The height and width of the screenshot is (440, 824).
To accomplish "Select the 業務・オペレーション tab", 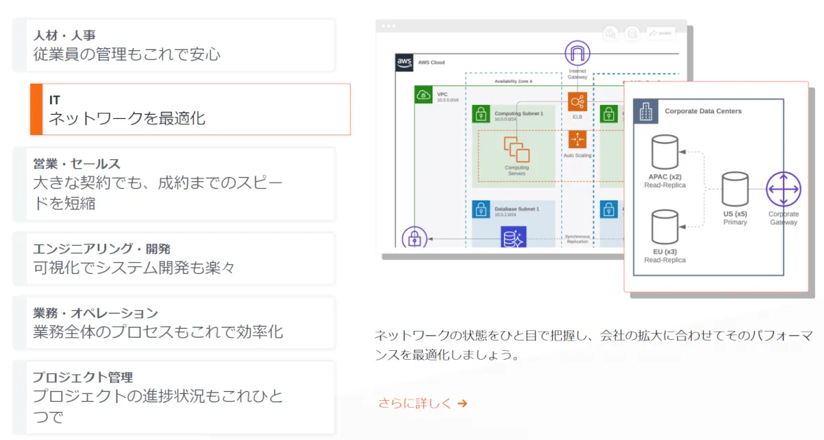I will pyautogui.click(x=174, y=323).
